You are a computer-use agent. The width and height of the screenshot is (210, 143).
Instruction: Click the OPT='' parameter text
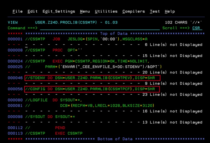click(x=75, y=50)
